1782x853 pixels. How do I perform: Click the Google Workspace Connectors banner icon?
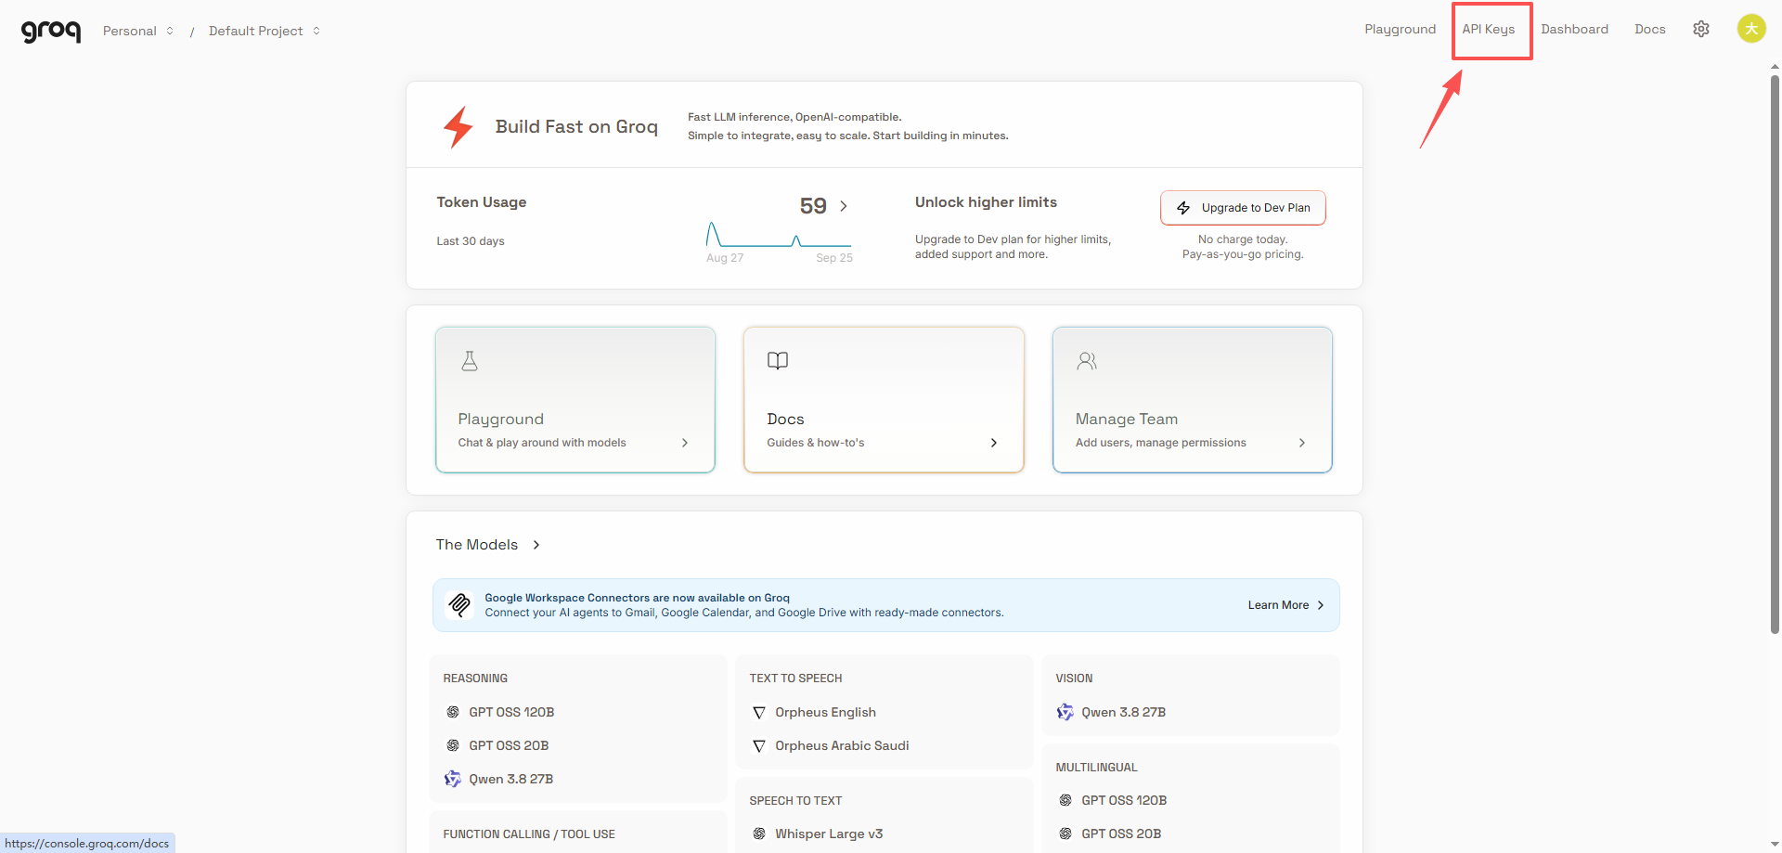[459, 605]
